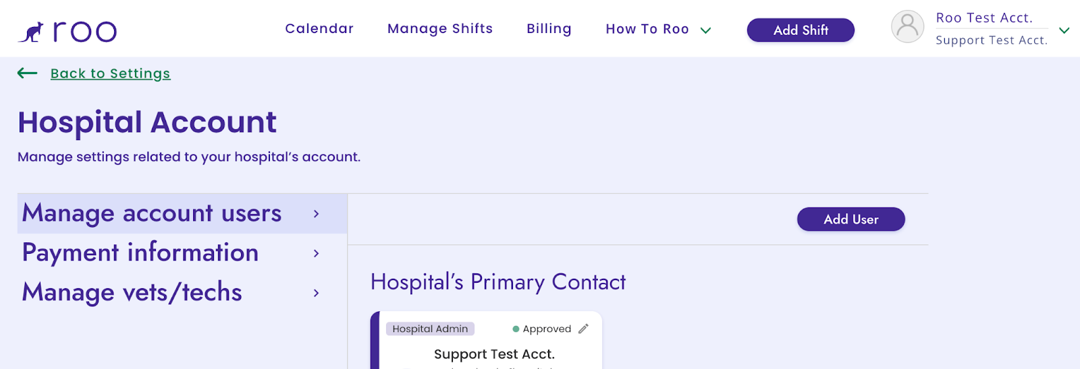Edit primary contact with pencil icon
Viewport: 1080px width, 369px height.
pyautogui.click(x=584, y=329)
